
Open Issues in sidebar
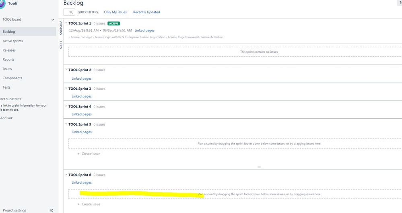click(x=7, y=69)
